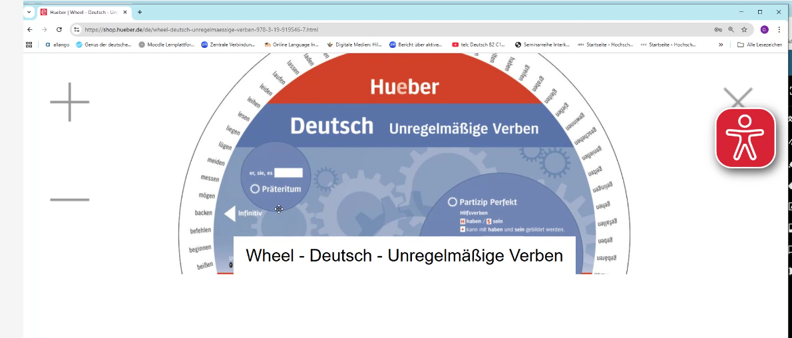Open the Digitale Medien bookmark

coord(355,45)
